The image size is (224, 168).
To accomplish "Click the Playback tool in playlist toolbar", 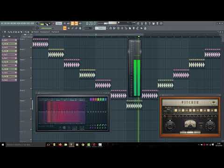I will point(28,32).
